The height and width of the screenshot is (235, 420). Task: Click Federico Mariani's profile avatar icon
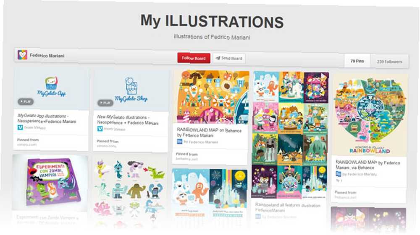(23, 55)
